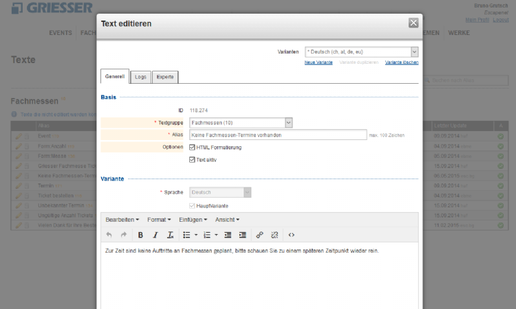The image size is (516, 309).
Task: Click the increase indent icon
Action: click(242, 235)
